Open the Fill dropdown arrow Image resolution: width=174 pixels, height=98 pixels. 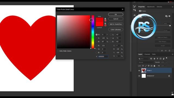pos(166,66)
